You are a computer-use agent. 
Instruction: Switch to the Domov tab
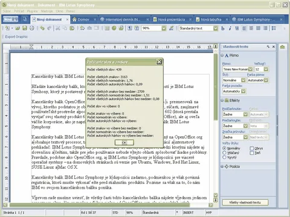pos(83,19)
